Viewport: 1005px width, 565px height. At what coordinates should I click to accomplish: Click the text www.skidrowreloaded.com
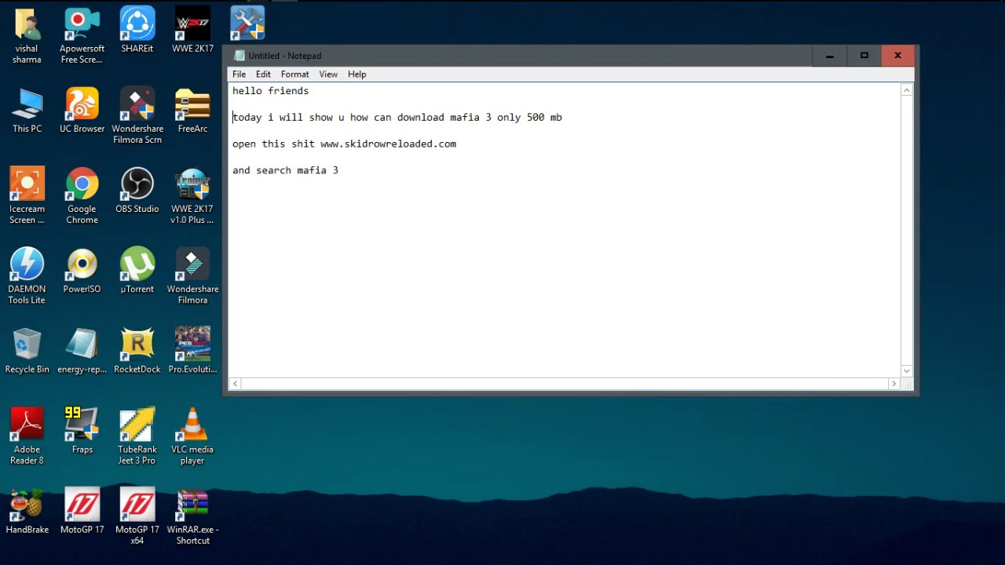pos(388,144)
